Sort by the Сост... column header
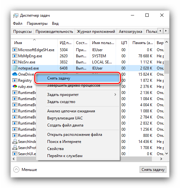 click(x=81, y=43)
